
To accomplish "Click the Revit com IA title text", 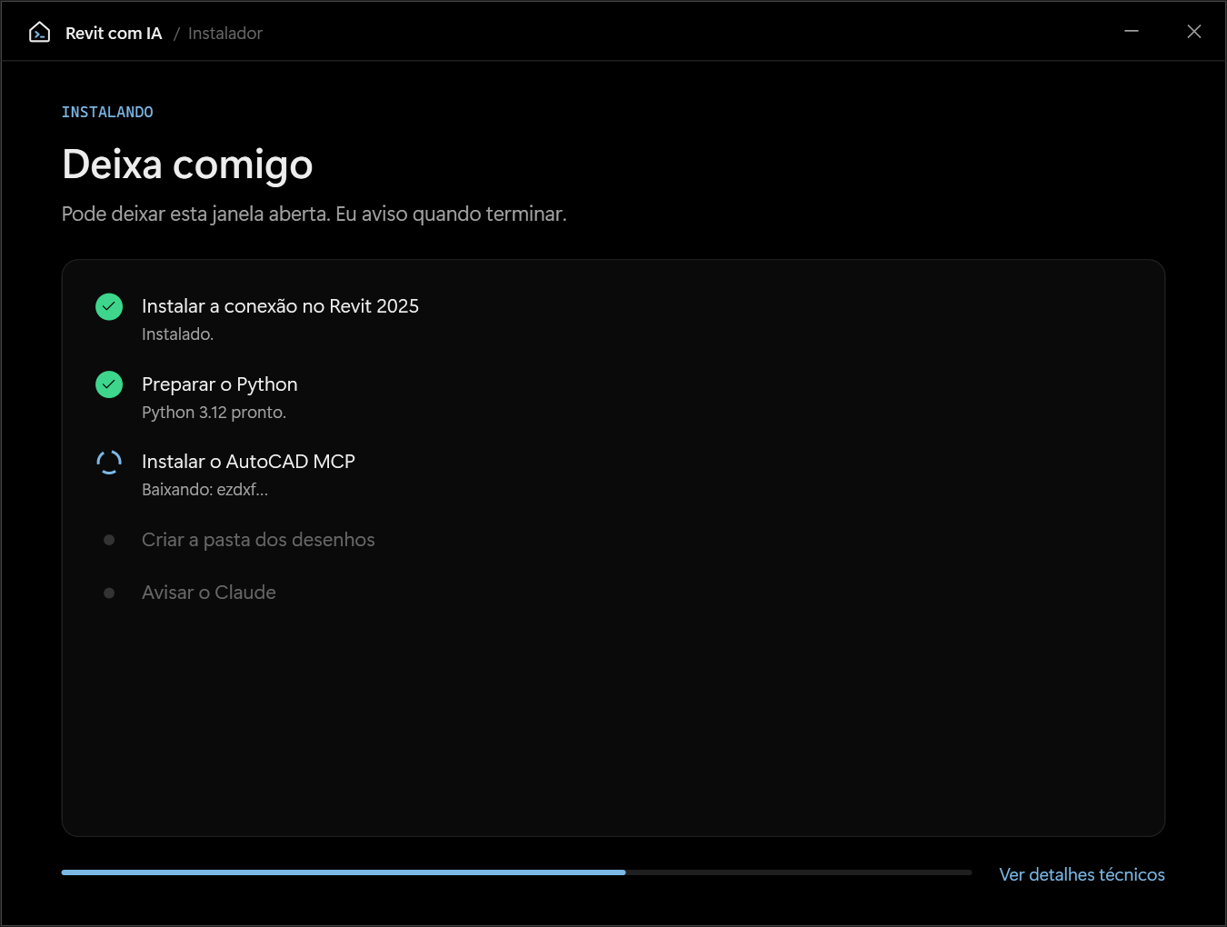I will 114,34.
